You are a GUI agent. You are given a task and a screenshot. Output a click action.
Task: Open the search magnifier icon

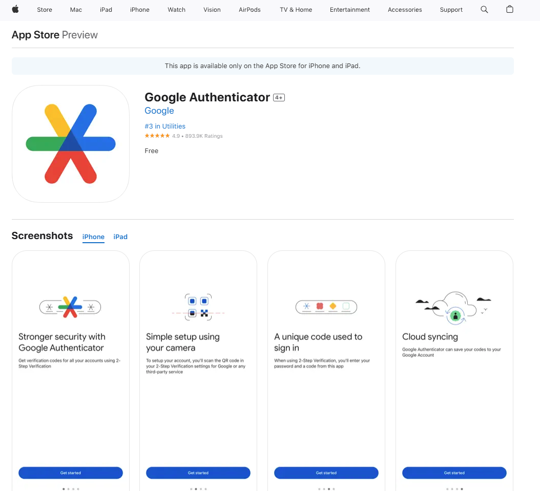click(x=484, y=9)
